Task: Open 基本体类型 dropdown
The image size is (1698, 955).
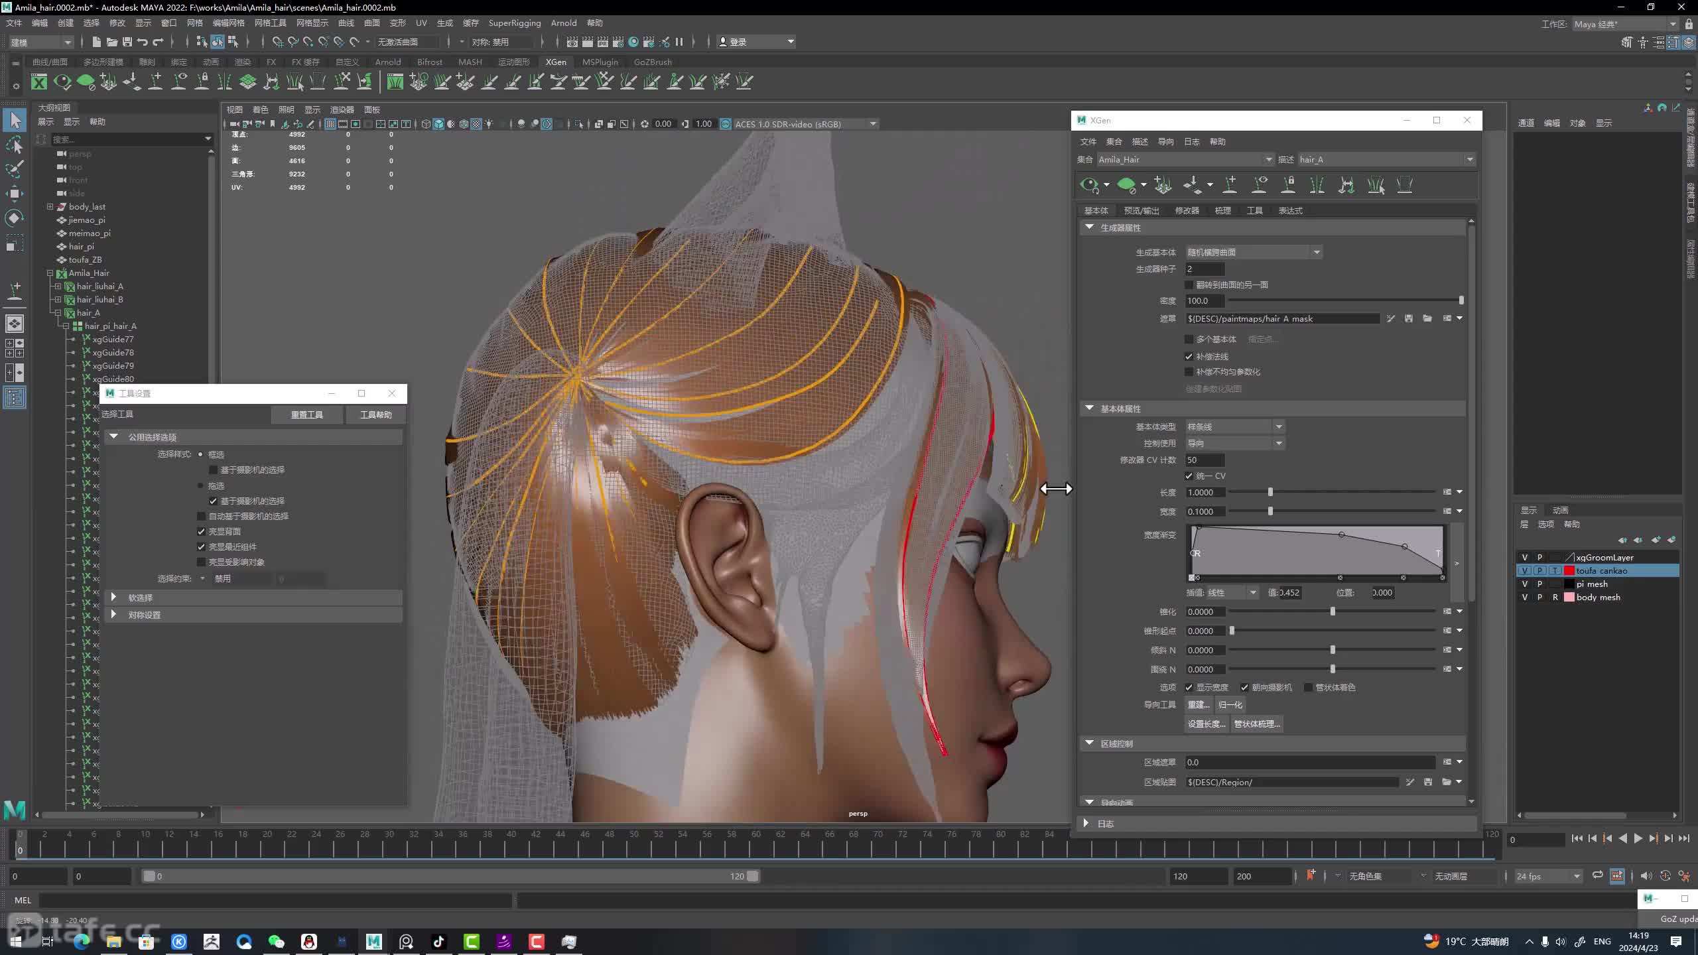Action: coord(1235,426)
